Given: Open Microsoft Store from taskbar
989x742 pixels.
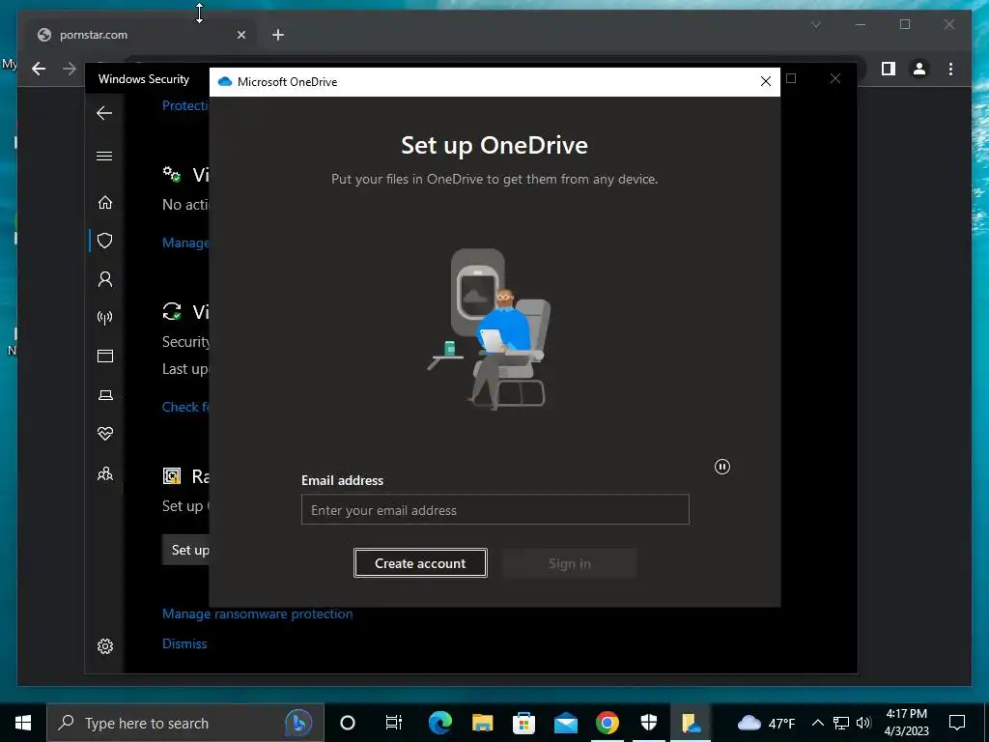Looking at the screenshot, I should pos(523,723).
